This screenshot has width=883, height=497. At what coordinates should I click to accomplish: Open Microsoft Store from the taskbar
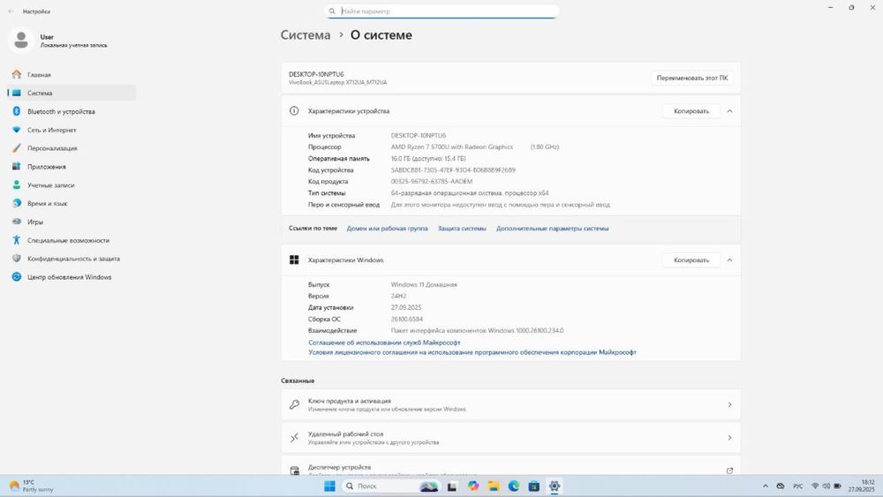[534, 486]
